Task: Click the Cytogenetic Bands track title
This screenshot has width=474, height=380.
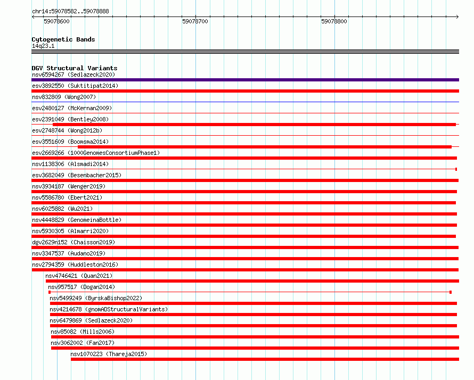Action: click(x=63, y=39)
